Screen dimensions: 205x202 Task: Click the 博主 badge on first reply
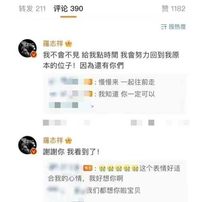(x=88, y=82)
